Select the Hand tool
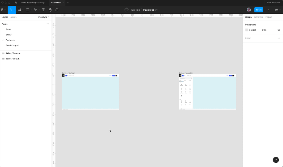Viewport: 283px width, 167px height. (x=50, y=10)
